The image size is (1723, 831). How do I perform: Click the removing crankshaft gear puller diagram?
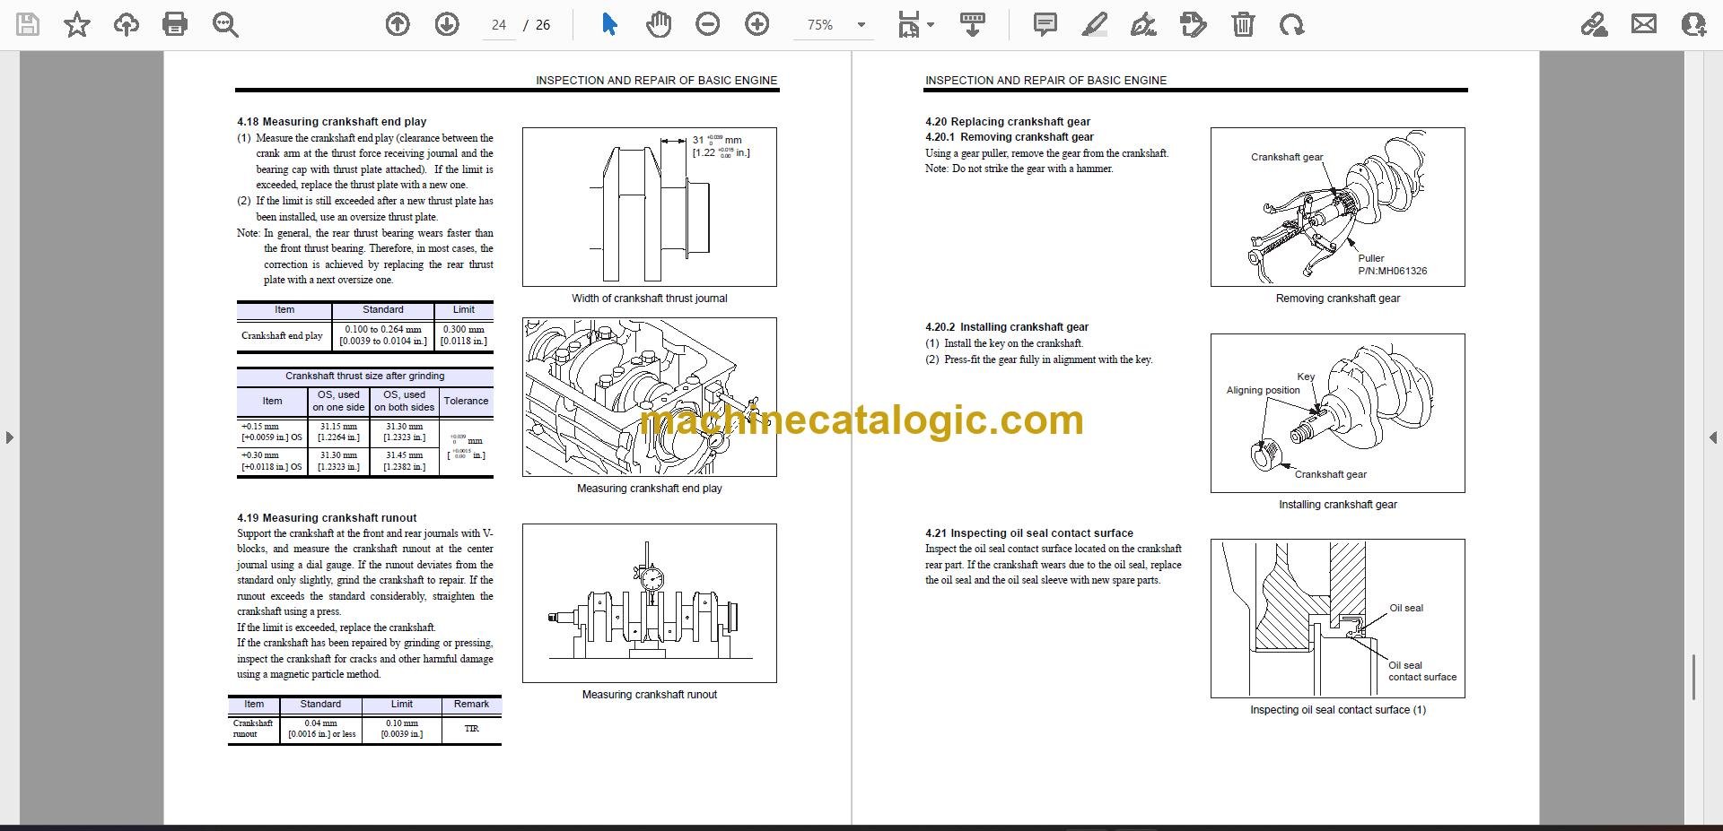1338,207
